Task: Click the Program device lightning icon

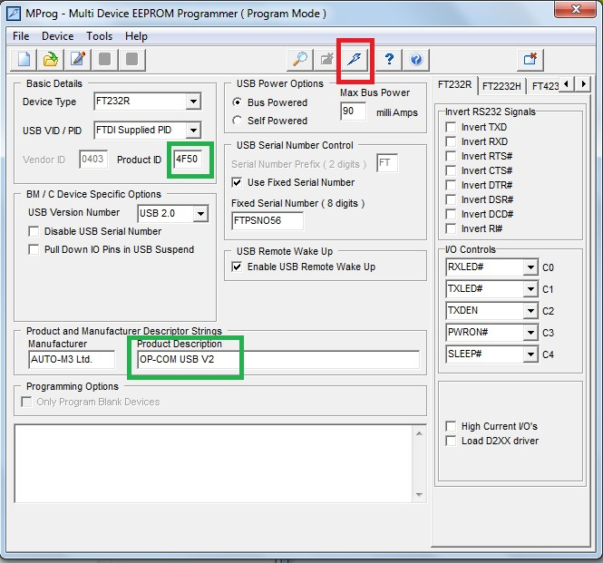Action: pyautogui.click(x=355, y=60)
